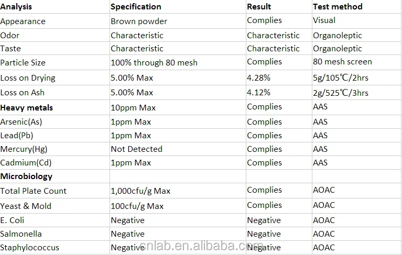Click the 5g/105℃/2hrs test method cell
Image resolution: width=402 pixels, height=255 pixels.
click(357, 78)
